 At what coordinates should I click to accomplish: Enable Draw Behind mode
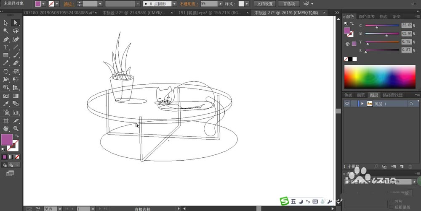pos(11,165)
